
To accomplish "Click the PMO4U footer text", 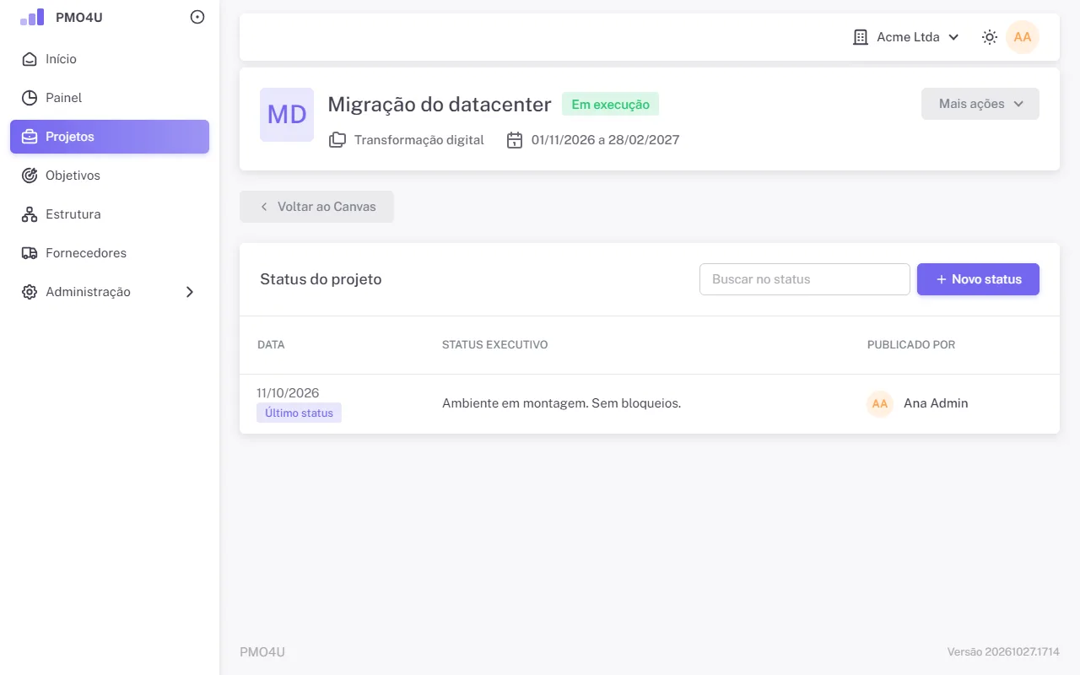I will pos(262,652).
